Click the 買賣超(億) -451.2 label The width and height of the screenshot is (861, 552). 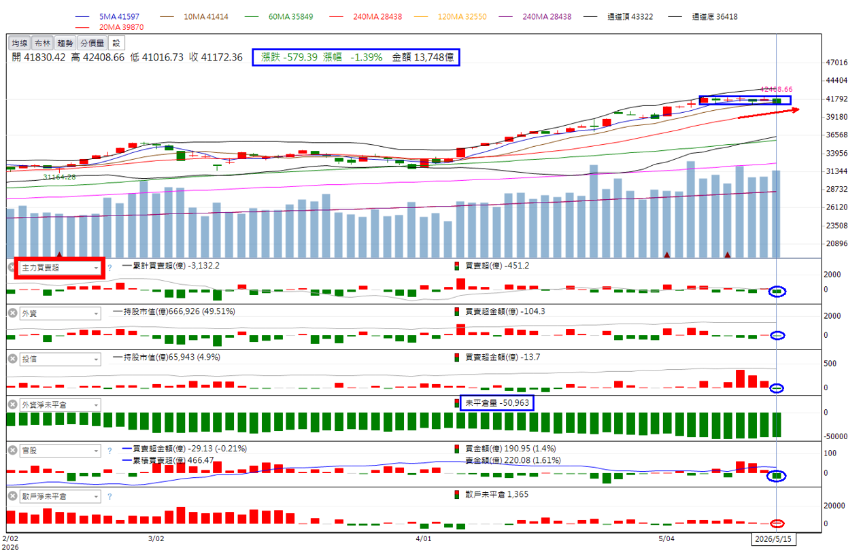pyautogui.click(x=493, y=266)
